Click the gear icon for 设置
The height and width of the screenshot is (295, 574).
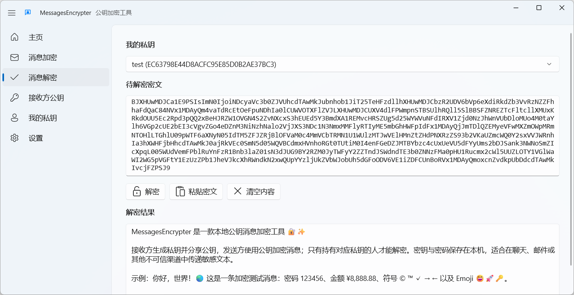tap(15, 138)
